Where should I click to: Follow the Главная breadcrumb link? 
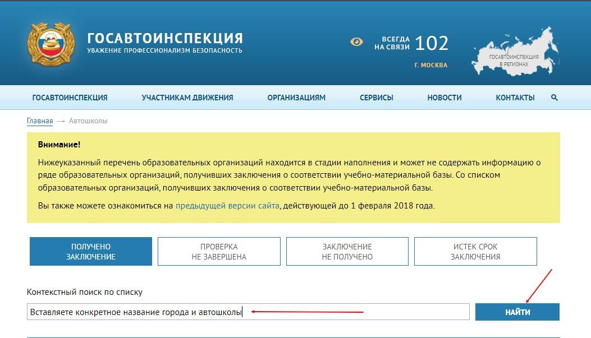pyautogui.click(x=40, y=121)
